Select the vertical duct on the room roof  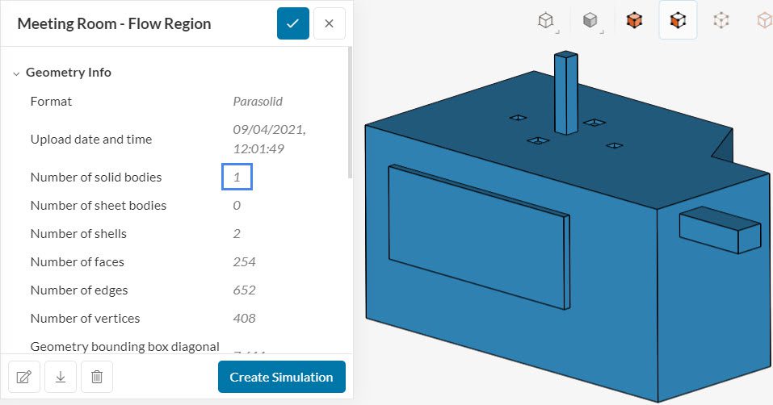[565, 93]
